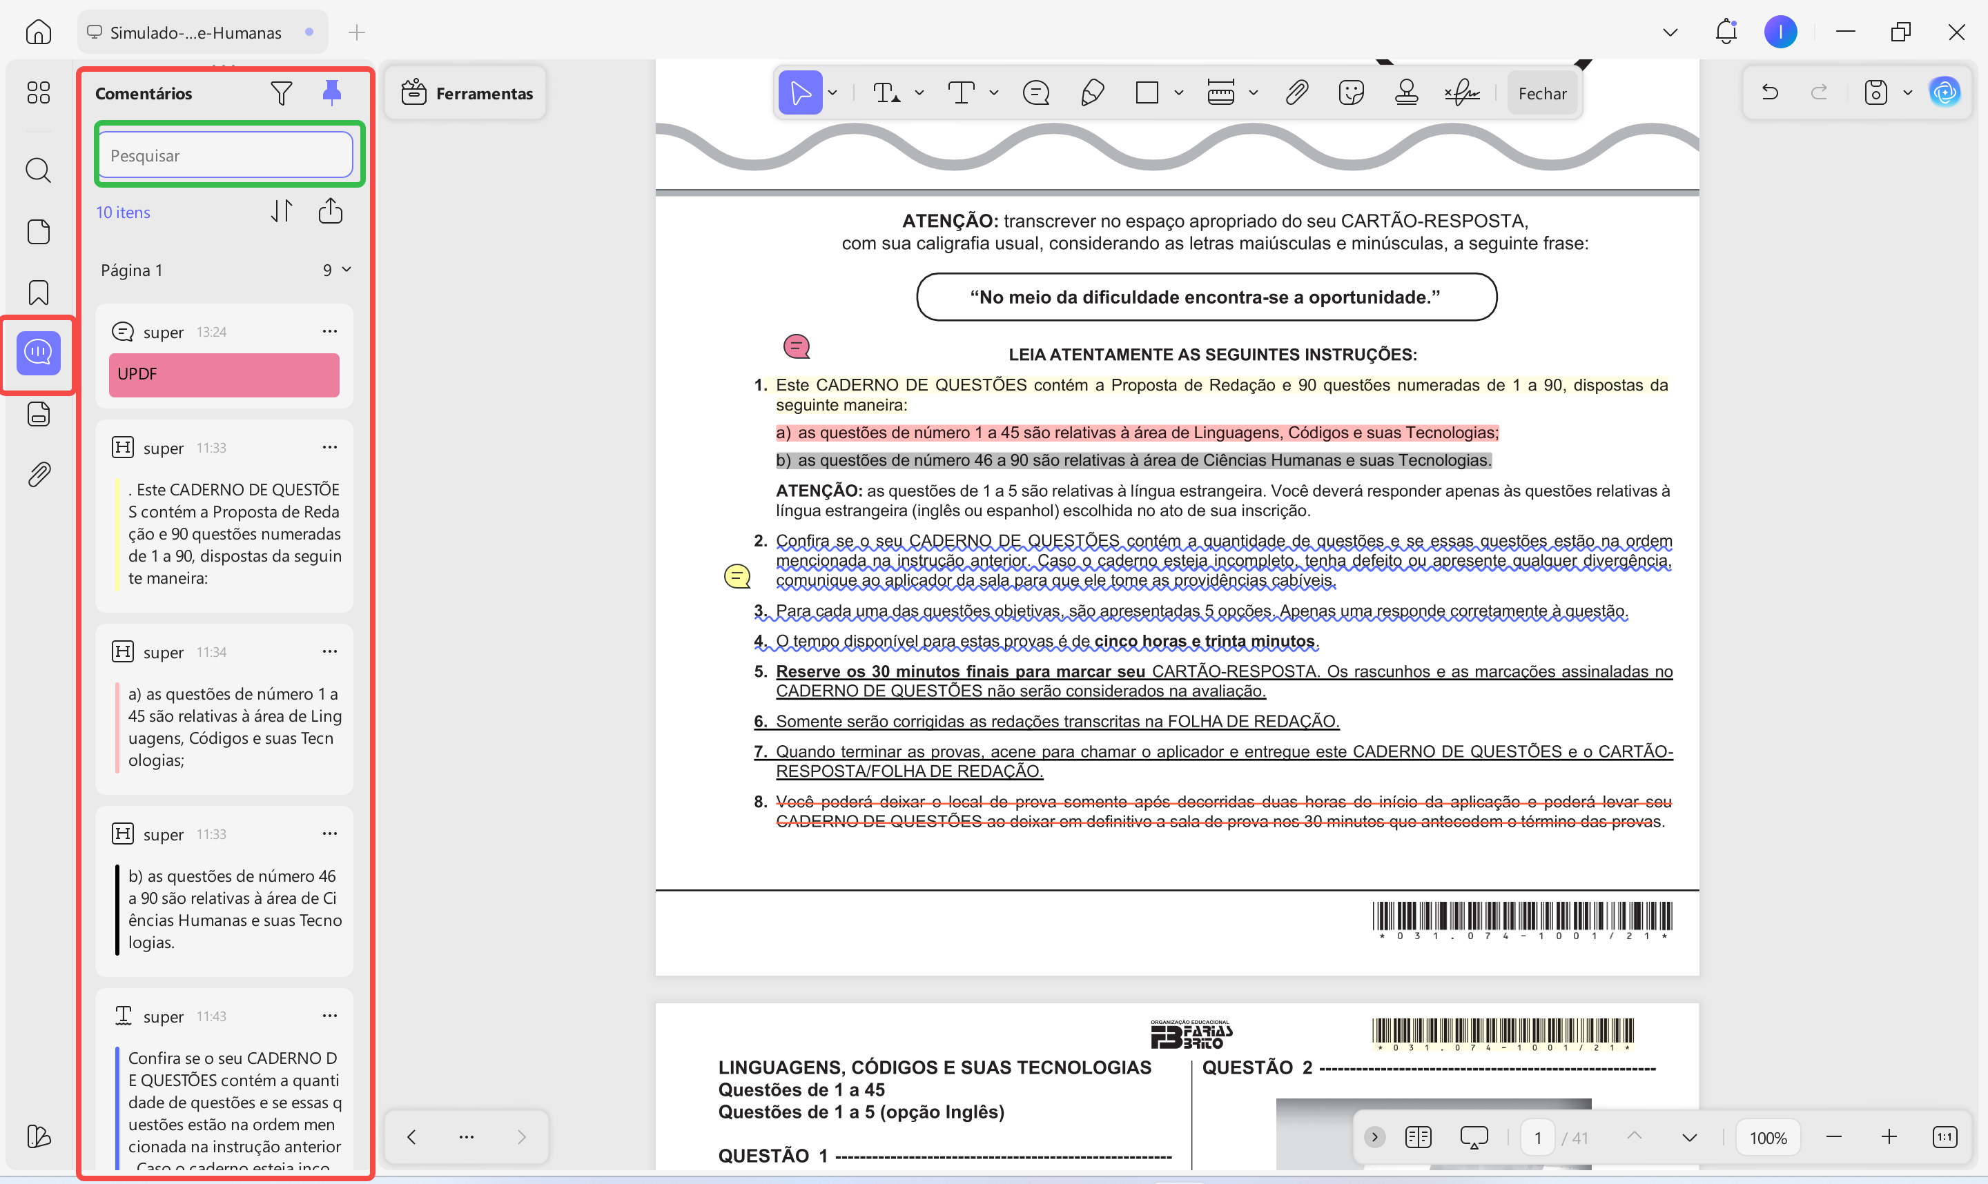Click the pink sticky note on the page
This screenshot has height=1184, width=1988.
coord(797,346)
